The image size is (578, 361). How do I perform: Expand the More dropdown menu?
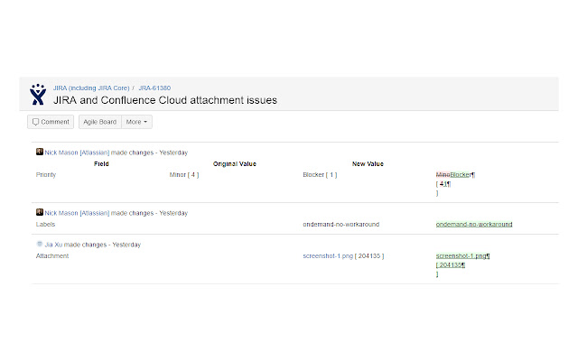click(x=136, y=122)
